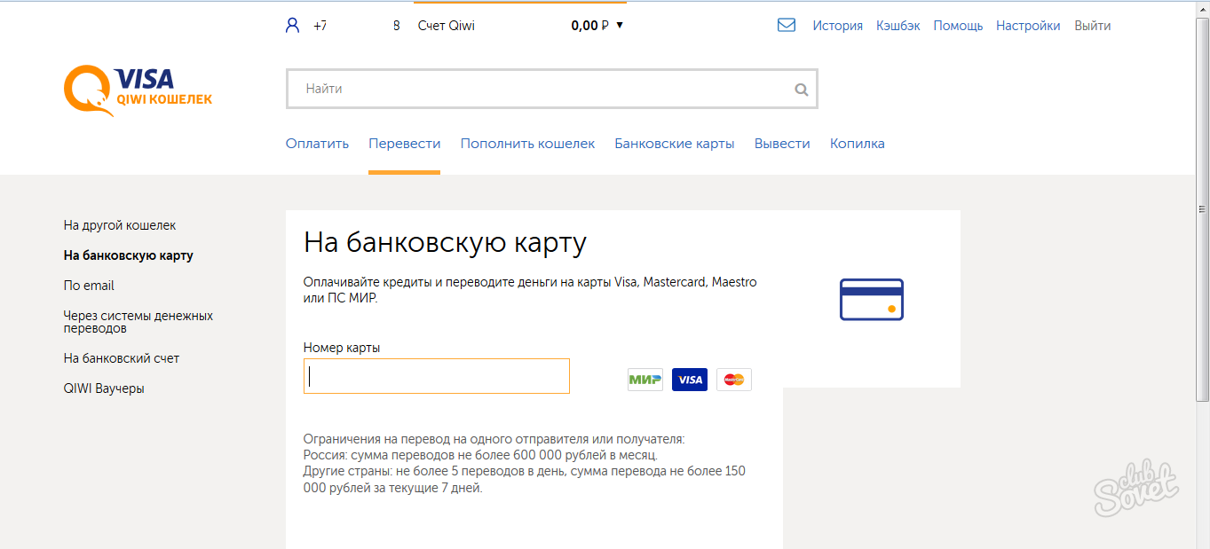Open the История link
Image resolution: width=1210 pixels, height=549 pixels.
coord(837,26)
